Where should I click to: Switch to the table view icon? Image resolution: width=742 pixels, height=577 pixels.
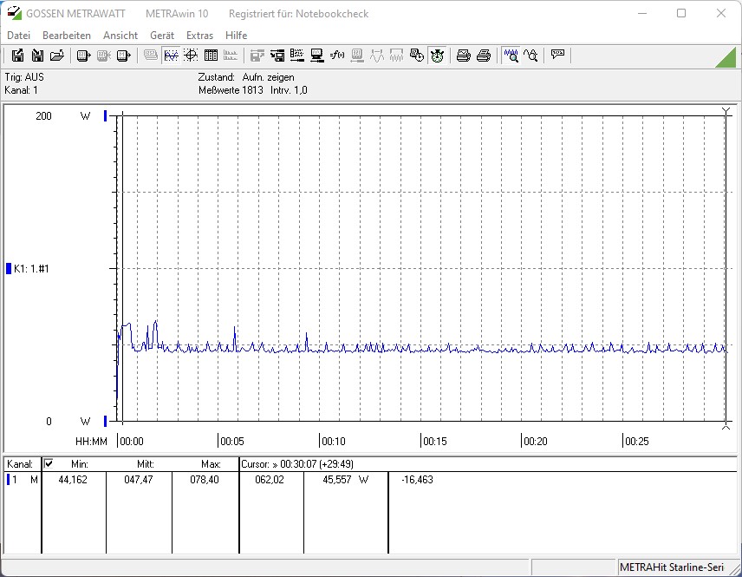pyautogui.click(x=211, y=56)
